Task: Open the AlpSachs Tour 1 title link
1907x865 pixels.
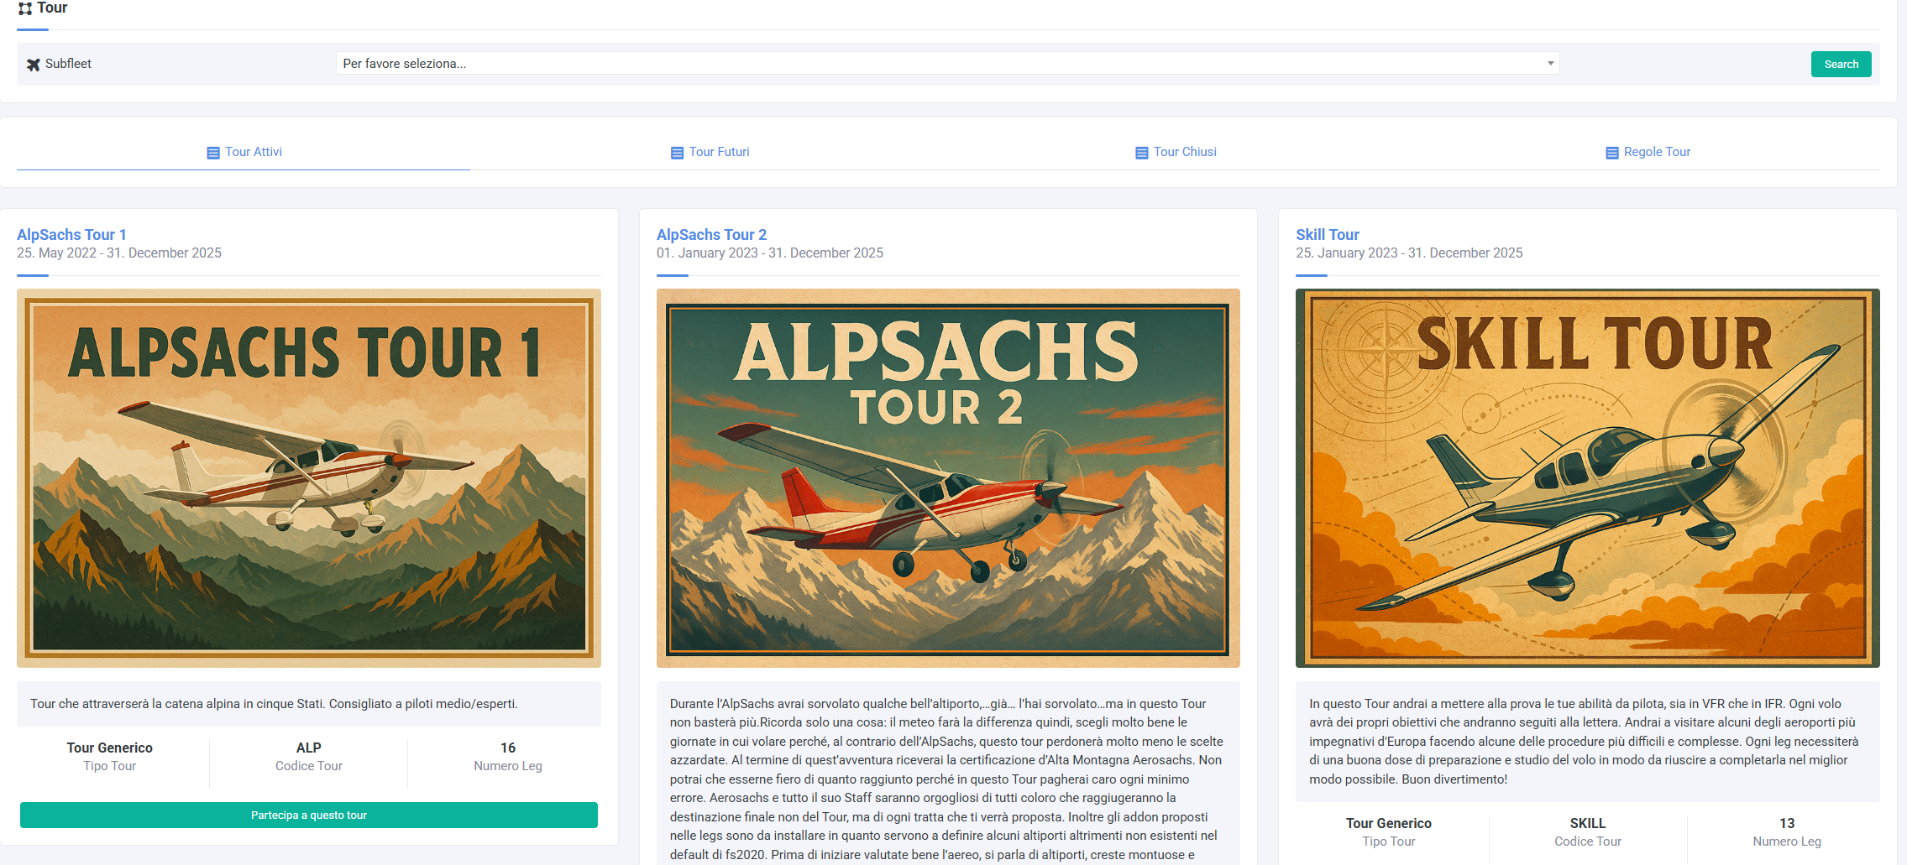Action: (71, 235)
